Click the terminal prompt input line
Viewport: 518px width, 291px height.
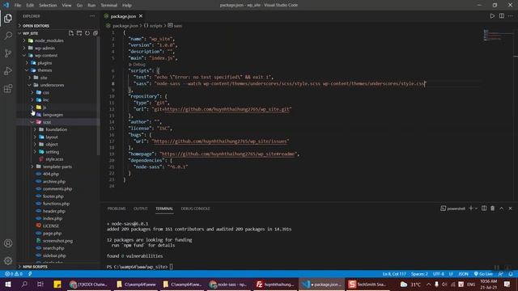(171, 267)
